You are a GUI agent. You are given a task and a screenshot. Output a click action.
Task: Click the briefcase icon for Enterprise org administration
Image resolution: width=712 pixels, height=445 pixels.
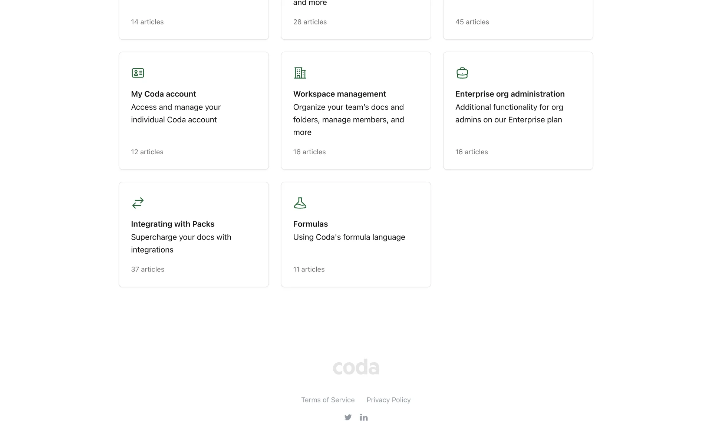pyautogui.click(x=462, y=73)
